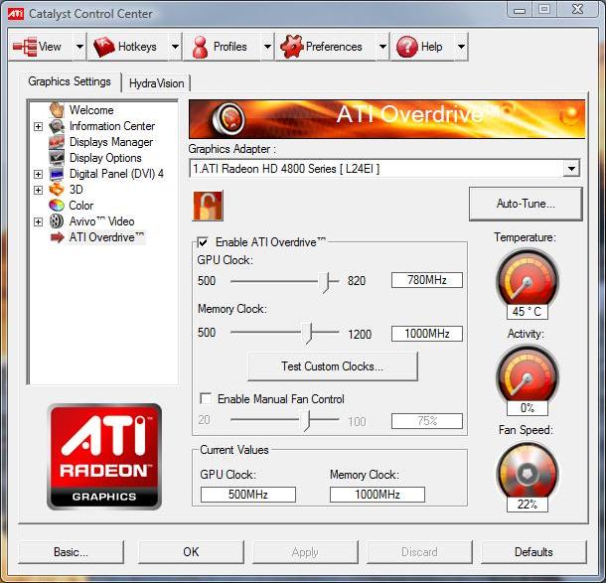Click the Digital Panel monitor icon
The height and width of the screenshot is (583, 606).
[x=57, y=174]
